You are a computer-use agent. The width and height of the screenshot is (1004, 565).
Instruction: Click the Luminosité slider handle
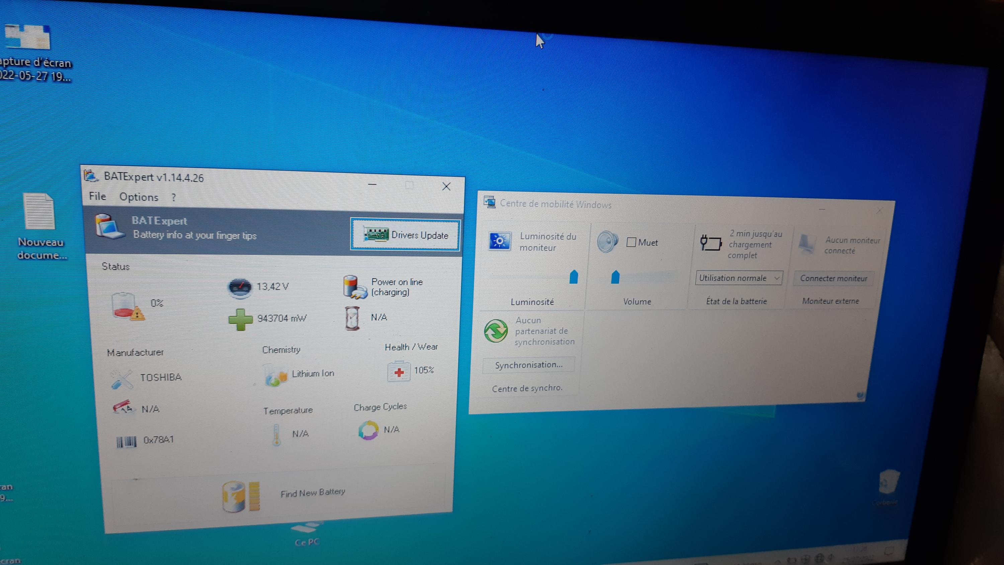point(573,277)
